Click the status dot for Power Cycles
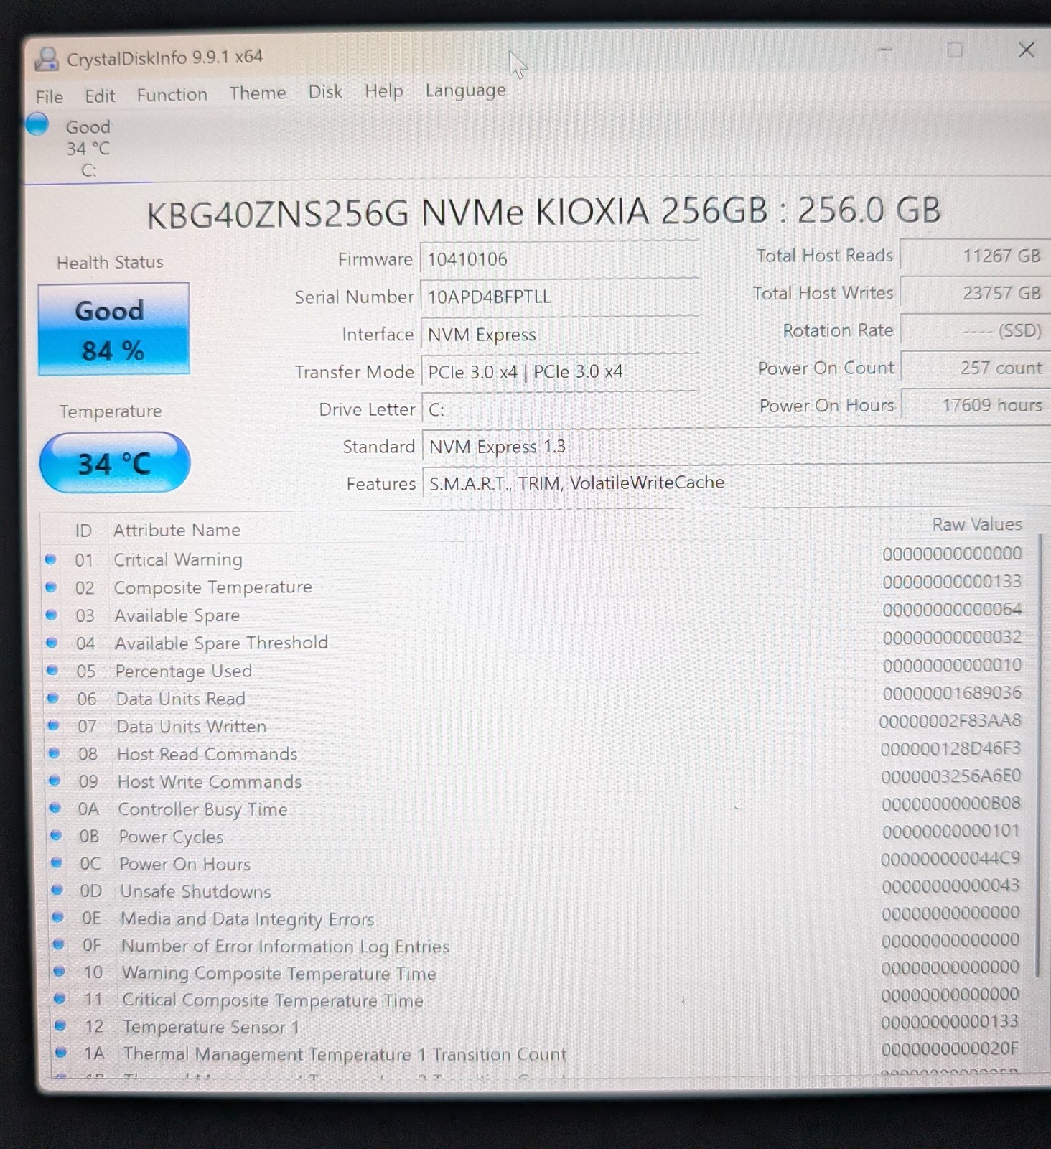The width and height of the screenshot is (1051, 1149). coord(56,835)
